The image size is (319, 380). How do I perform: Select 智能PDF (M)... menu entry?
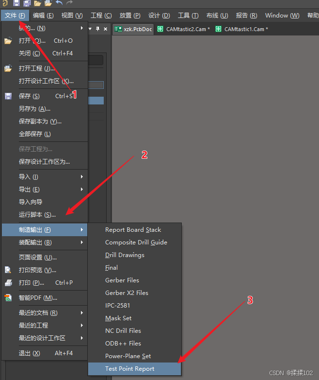pyautogui.click(x=45, y=297)
